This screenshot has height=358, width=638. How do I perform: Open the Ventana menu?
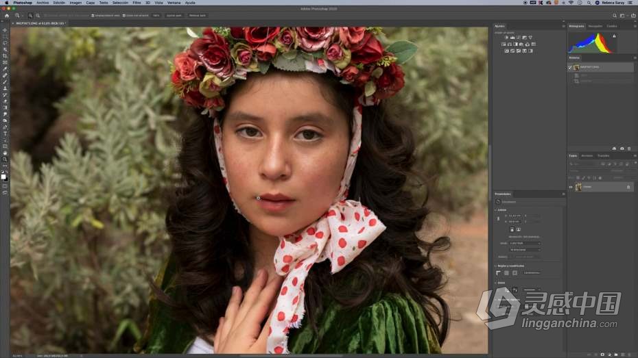174,3
